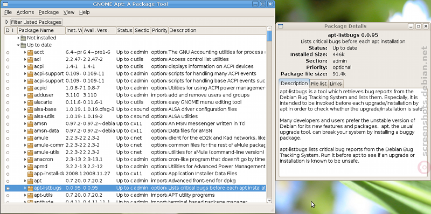Toggle the status marker for apt-utils
This screenshot has width=431, height=214.
[x=8, y=195]
